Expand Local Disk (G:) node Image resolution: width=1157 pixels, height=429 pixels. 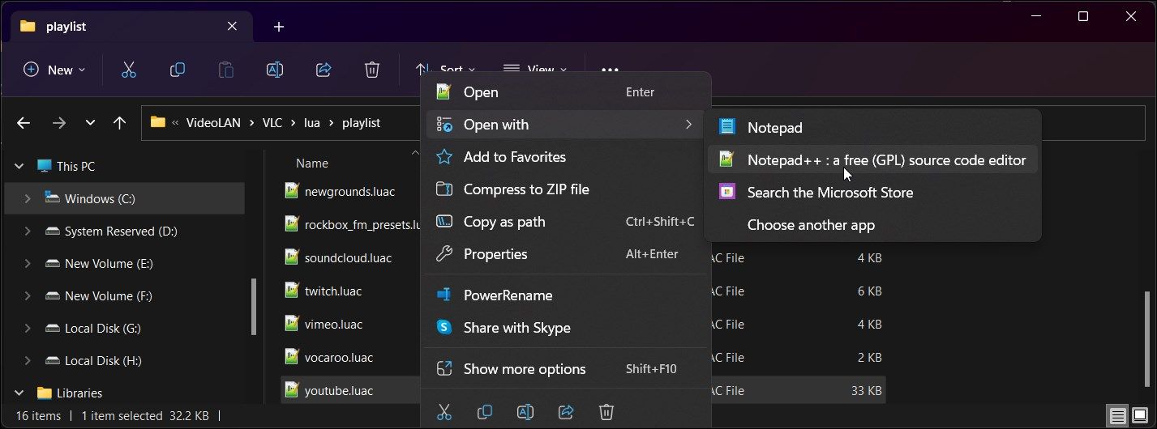point(28,328)
